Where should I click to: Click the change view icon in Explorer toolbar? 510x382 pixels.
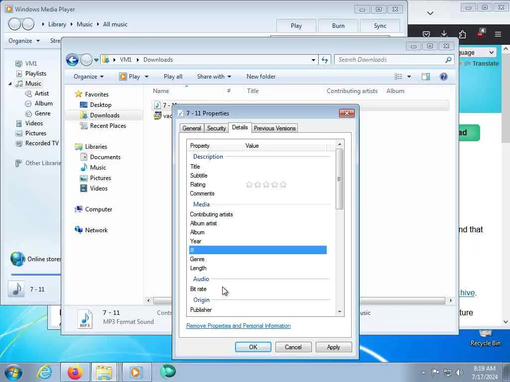pyautogui.click(x=398, y=77)
